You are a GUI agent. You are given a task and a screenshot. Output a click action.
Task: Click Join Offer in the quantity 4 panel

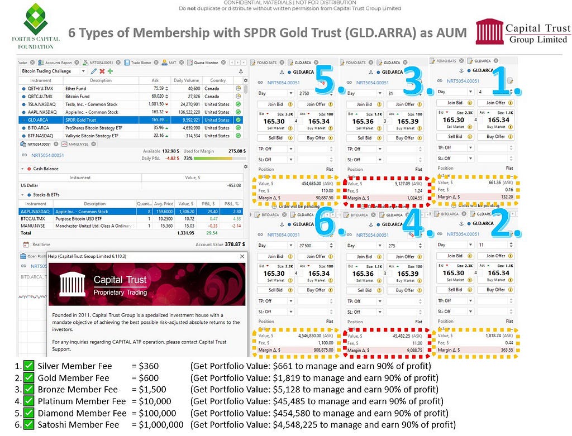pyautogui.click(x=496, y=103)
